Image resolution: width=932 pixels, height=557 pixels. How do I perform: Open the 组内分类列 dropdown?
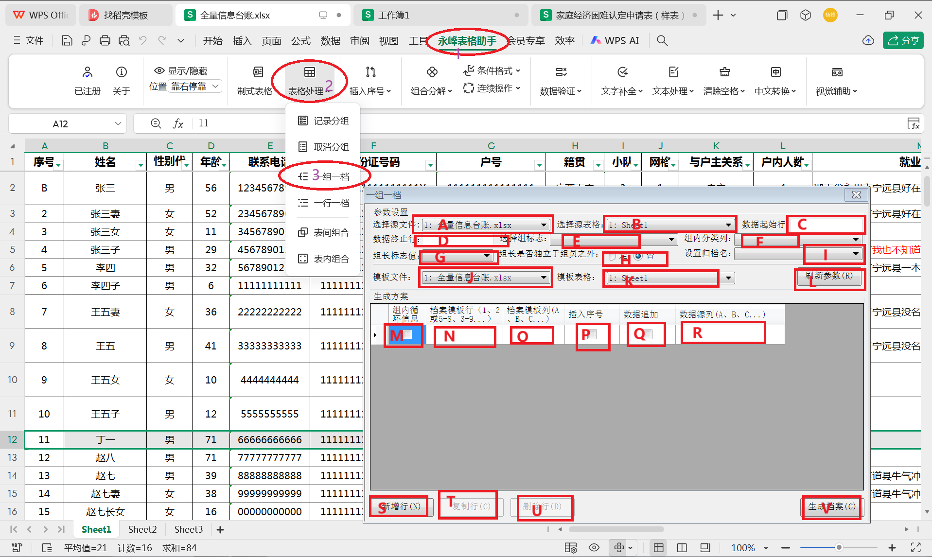click(855, 239)
